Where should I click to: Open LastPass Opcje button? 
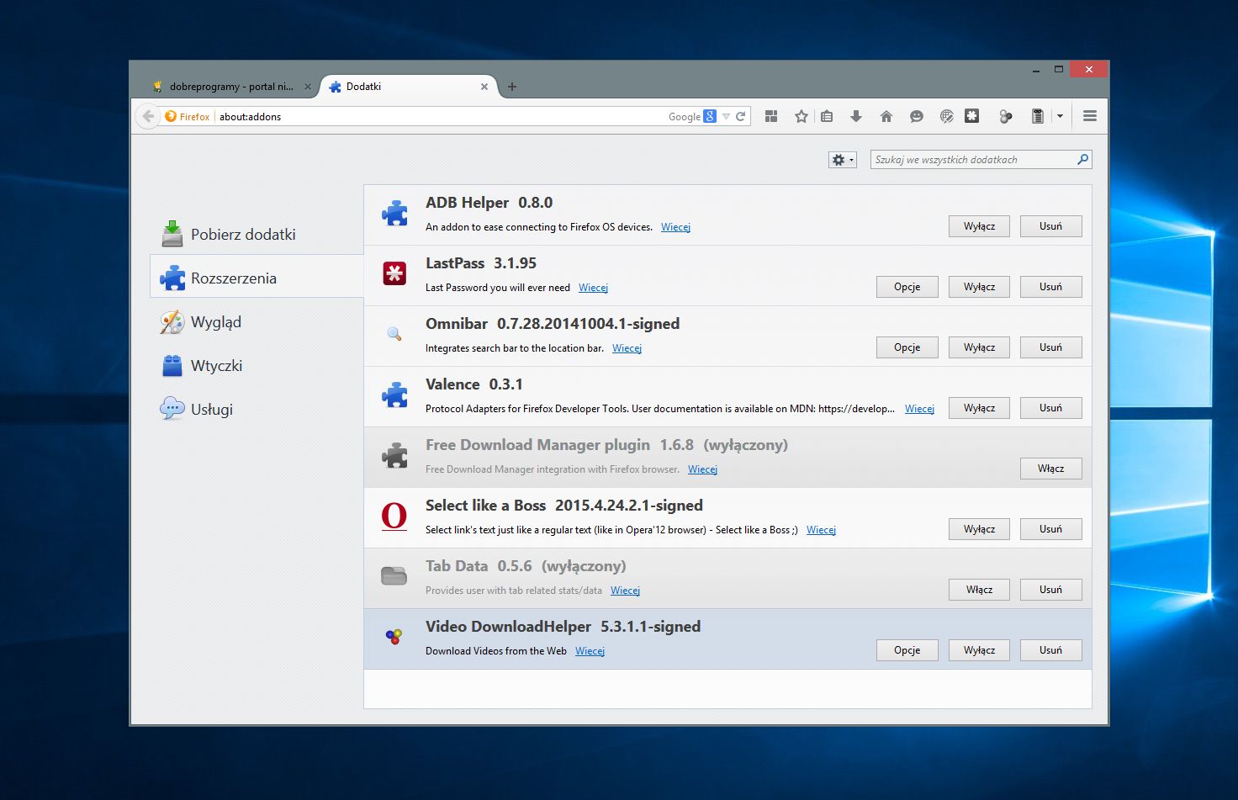click(907, 287)
